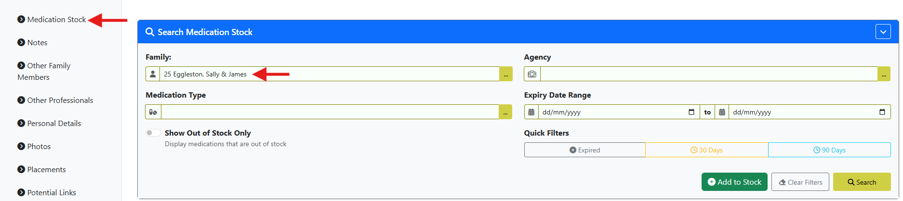
Task: Open Family lookup ellipsis button
Action: (506, 74)
